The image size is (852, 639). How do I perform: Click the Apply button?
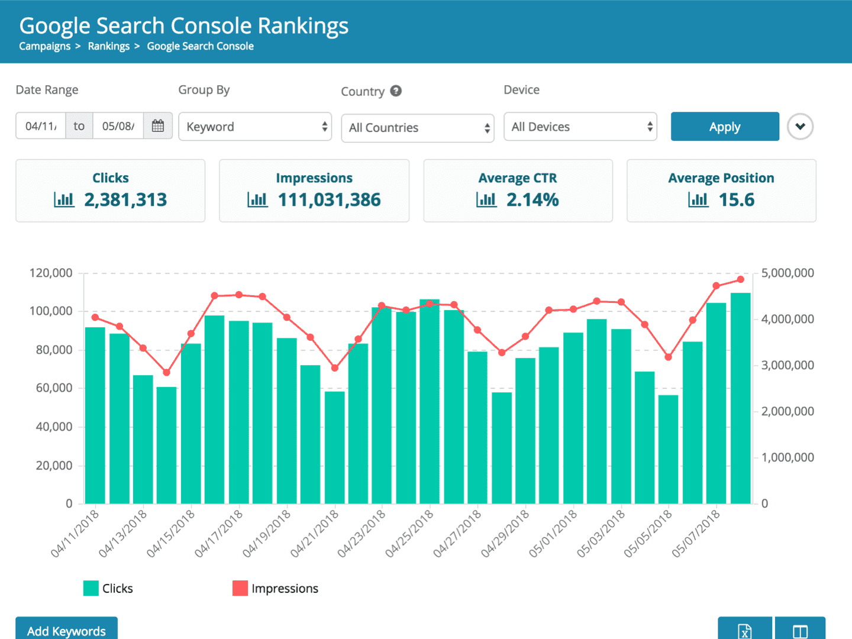(724, 127)
